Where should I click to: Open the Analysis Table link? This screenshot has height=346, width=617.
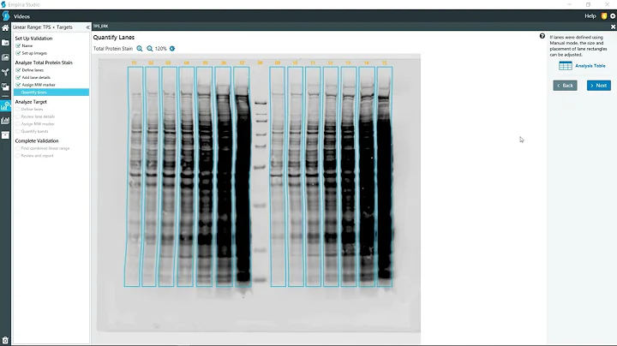click(590, 66)
